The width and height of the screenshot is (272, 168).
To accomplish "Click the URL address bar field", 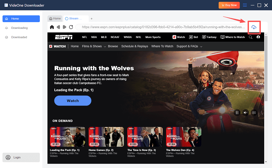I will (x=163, y=27).
